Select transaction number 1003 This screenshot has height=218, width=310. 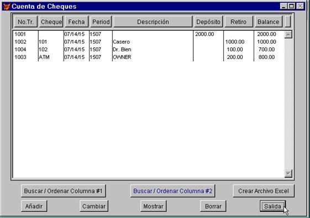click(x=20, y=57)
